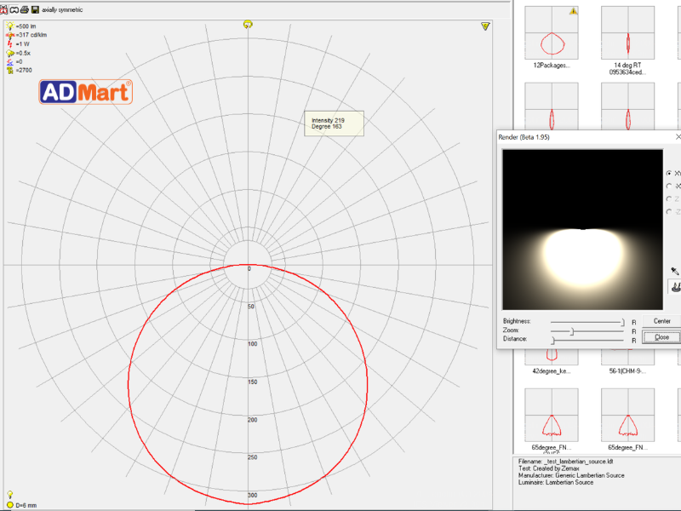Adjust the Distance slider in Render

coord(587,341)
